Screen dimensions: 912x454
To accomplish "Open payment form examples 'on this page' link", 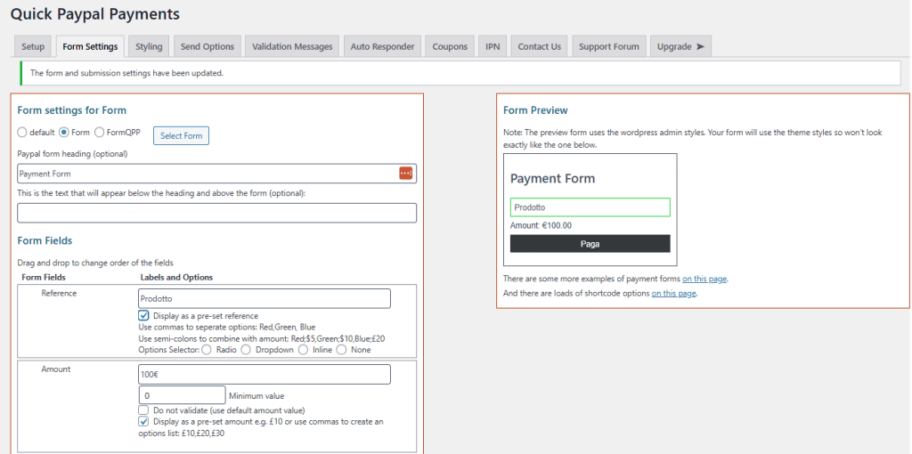I will (704, 279).
